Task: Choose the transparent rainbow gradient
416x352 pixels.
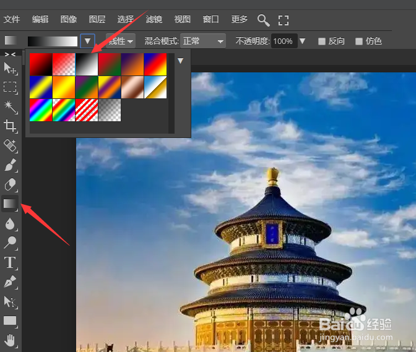Action: coord(64,110)
